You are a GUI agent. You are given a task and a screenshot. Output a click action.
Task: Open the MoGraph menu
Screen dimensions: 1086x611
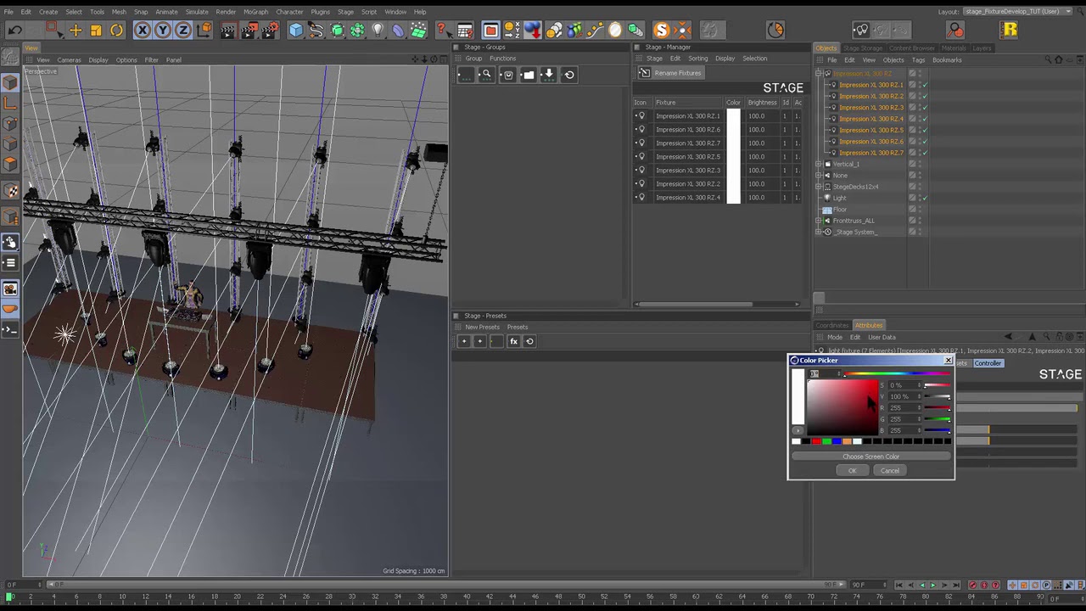tap(255, 12)
